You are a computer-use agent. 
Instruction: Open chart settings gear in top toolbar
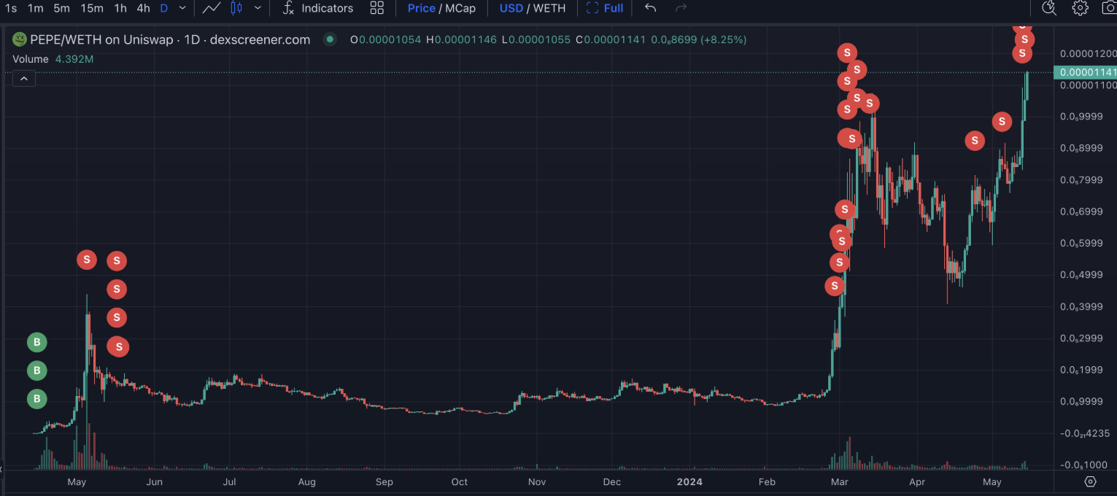click(x=1081, y=8)
